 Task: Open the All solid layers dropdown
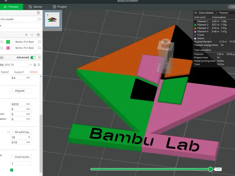(x=21, y=132)
